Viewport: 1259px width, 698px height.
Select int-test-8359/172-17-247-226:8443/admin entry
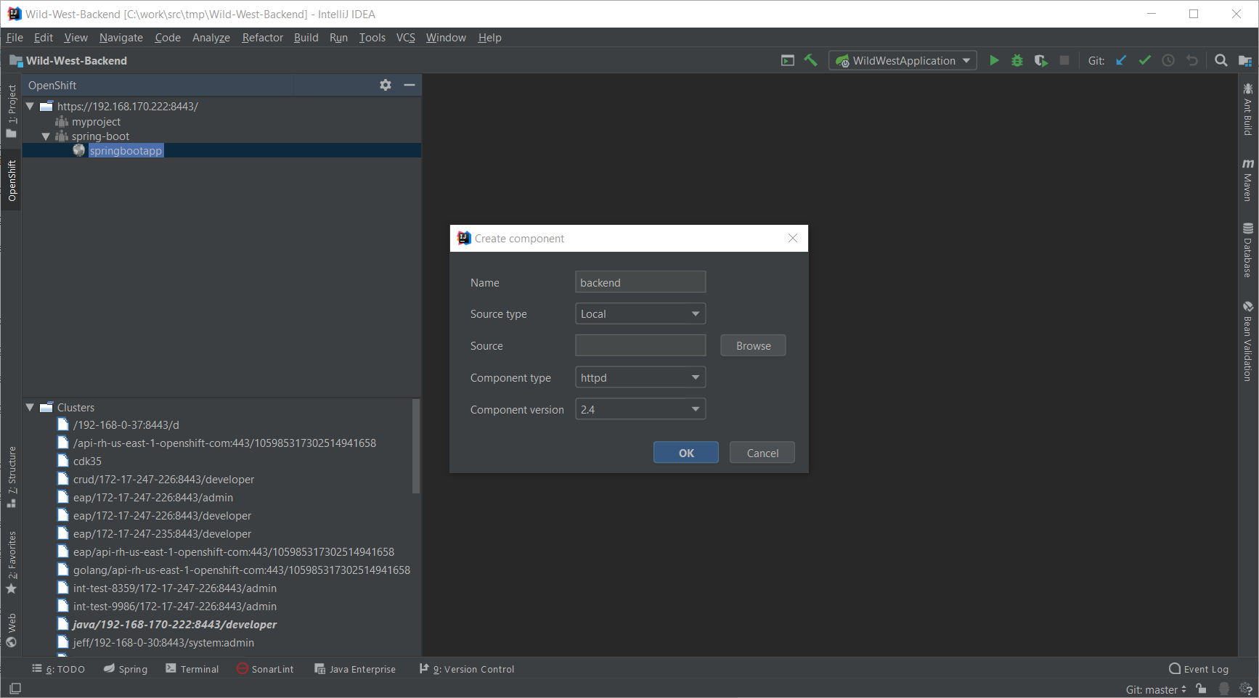click(175, 588)
